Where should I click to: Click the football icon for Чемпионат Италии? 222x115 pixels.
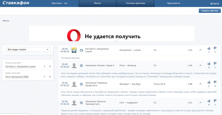(x=81, y=66)
